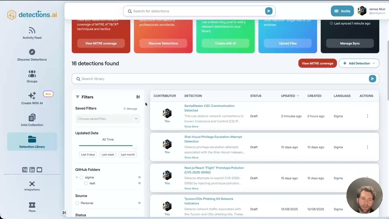389x219 pixels.
Task: Open Add Detection dropdown
Action: (359, 63)
